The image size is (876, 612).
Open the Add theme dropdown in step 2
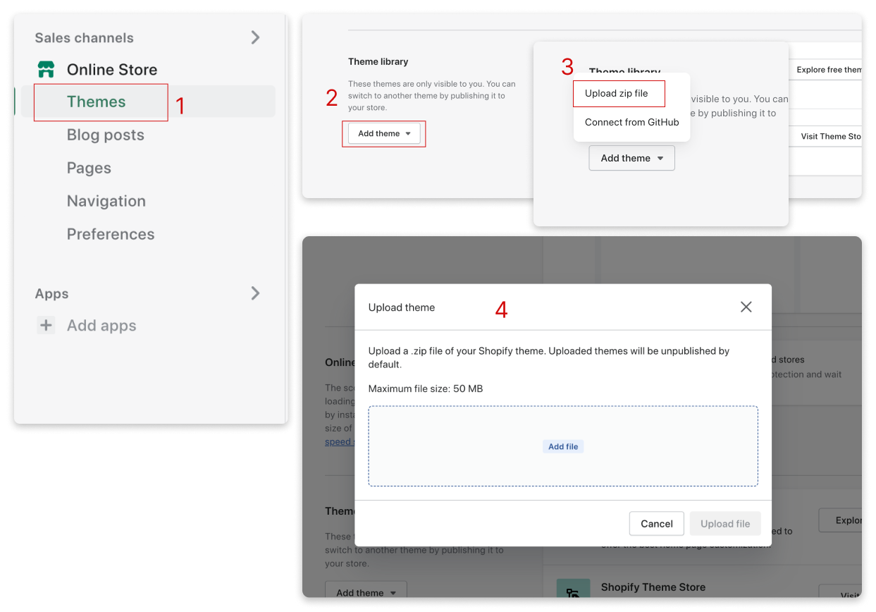tap(384, 133)
